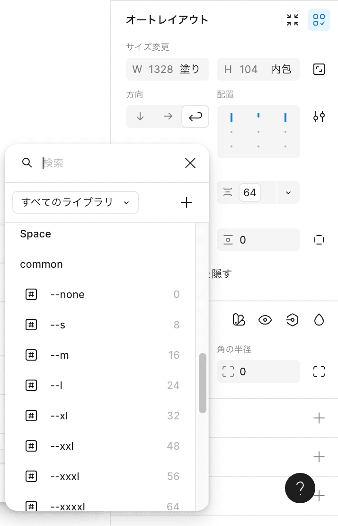
Task: Toggle layer visibility eye icon
Action: pos(265,320)
